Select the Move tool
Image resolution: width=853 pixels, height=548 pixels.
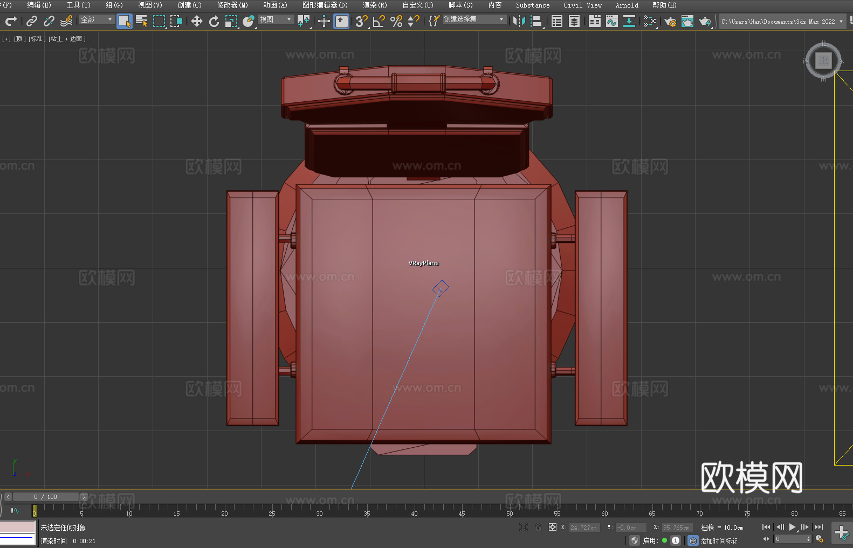click(x=197, y=21)
